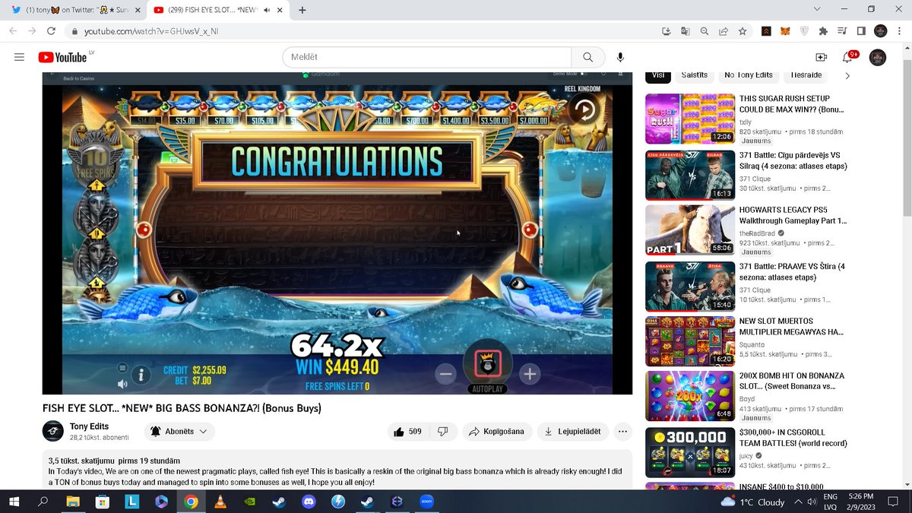Open the 1°C Cloudy weather widget
The height and width of the screenshot is (513, 912).
click(x=752, y=502)
